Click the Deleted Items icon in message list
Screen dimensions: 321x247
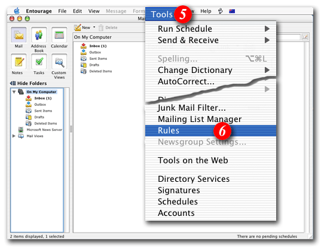(84, 71)
